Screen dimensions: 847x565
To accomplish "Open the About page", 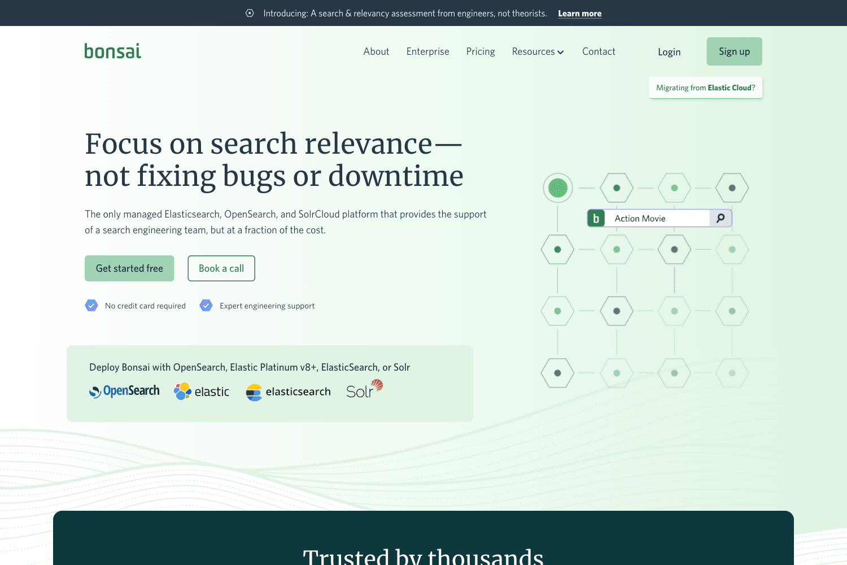I will tap(376, 51).
